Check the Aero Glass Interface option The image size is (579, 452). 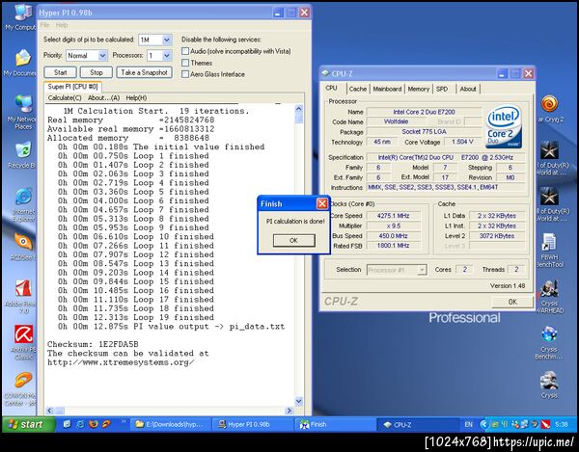186,73
